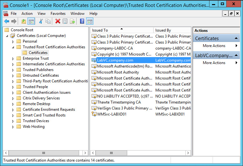Click the Copy toolbar icon
243x166 pixels.
pyautogui.click(x=48, y=21)
